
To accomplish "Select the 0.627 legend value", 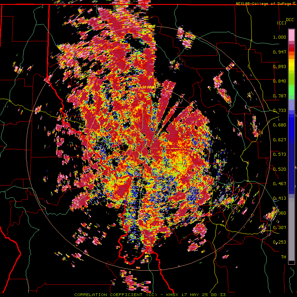I will [280, 140].
